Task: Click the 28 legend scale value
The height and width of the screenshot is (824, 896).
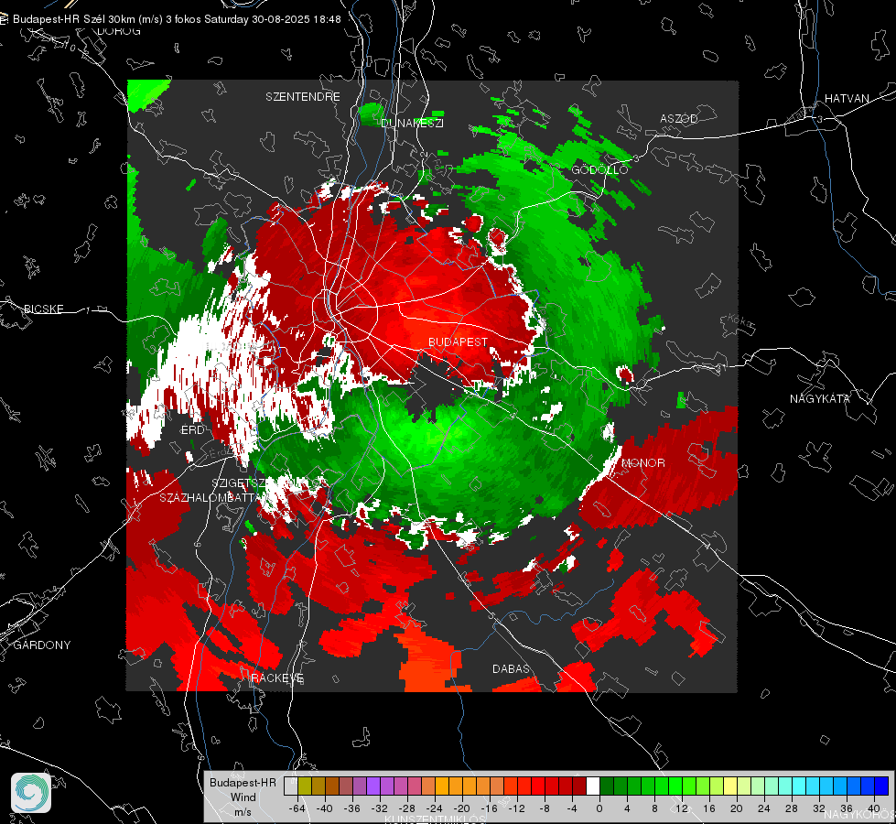Action: click(792, 809)
